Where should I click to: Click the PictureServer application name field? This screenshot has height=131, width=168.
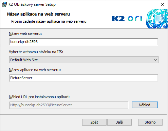(x=84, y=78)
